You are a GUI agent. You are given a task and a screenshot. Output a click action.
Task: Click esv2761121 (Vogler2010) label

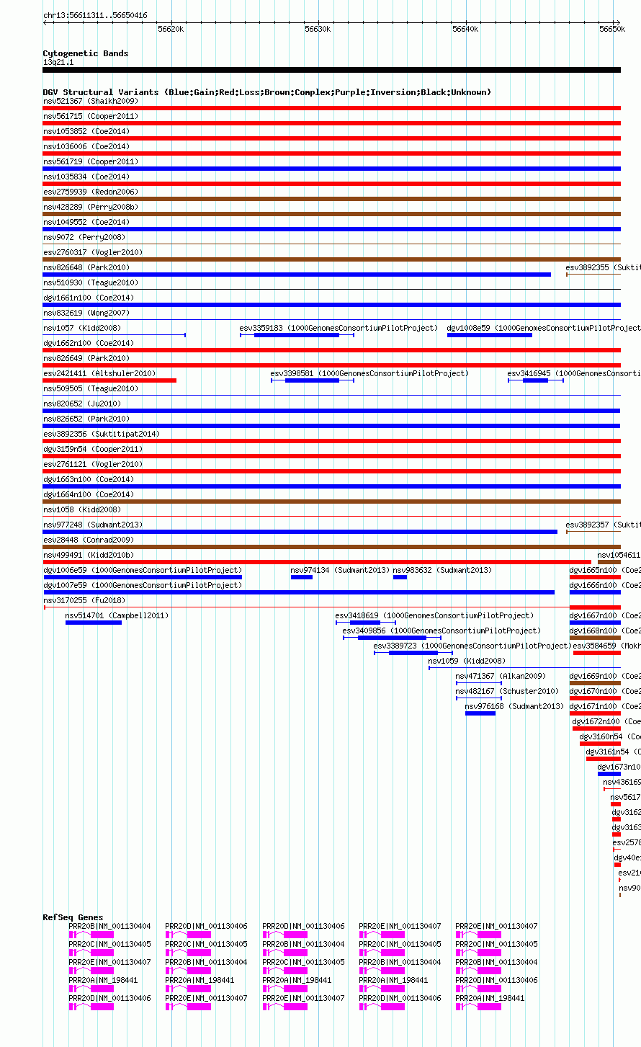93,464
